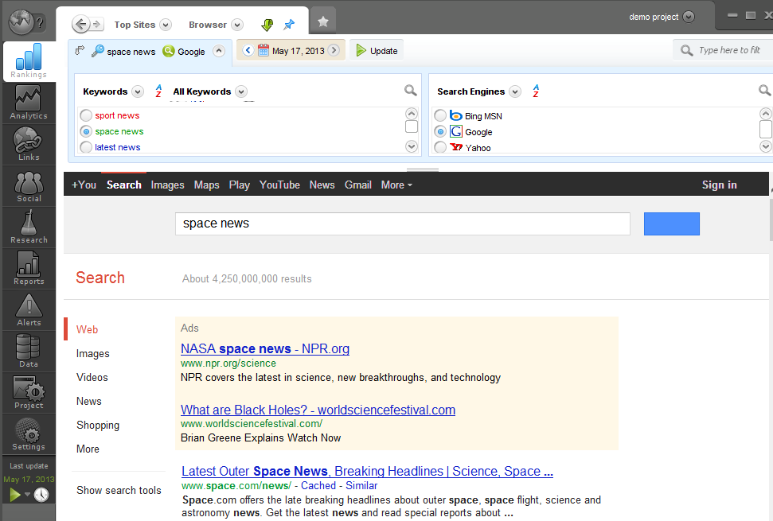Open the demo project dropdown
This screenshot has width=773, height=521.
(689, 17)
